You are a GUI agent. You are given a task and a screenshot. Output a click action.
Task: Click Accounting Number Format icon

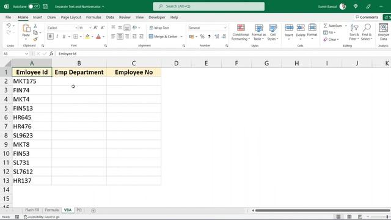point(191,37)
